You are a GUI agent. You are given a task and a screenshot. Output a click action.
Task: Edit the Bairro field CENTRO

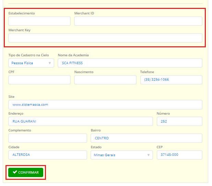click(146, 138)
